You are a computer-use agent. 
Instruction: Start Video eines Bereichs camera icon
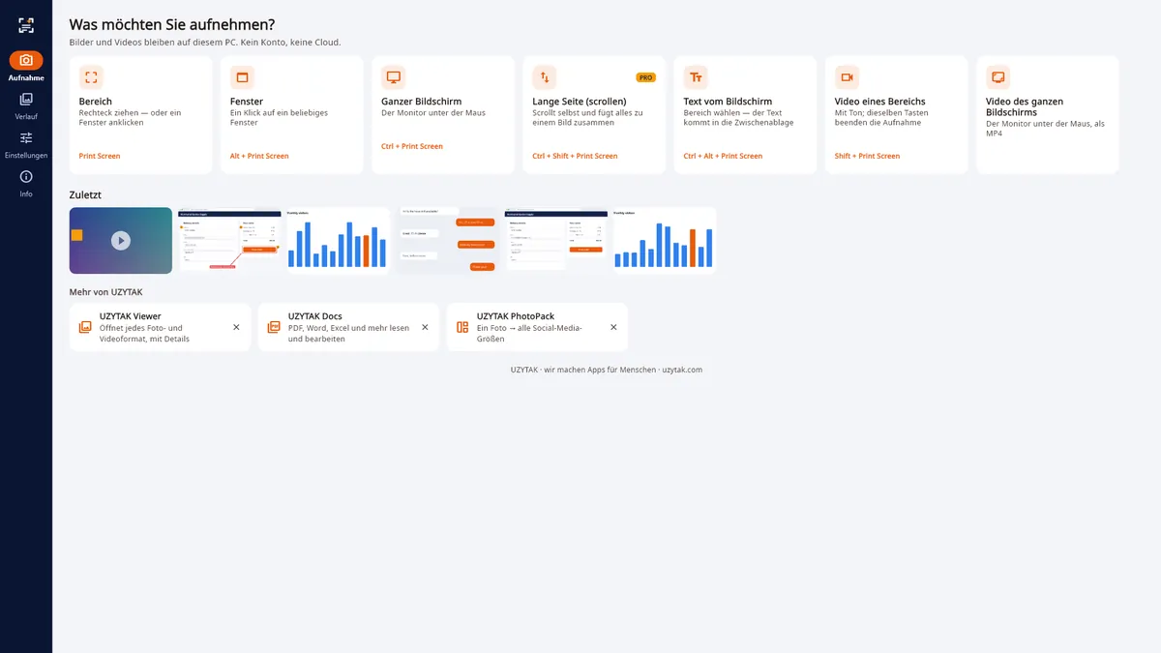click(847, 77)
